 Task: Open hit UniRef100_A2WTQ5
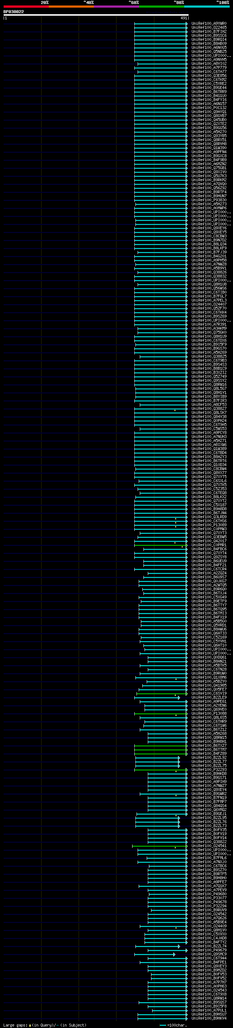pyautogui.click(x=209, y=585)
